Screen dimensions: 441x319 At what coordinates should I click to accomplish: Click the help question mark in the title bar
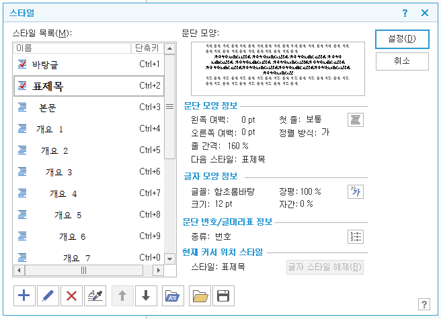click(x=405, y=13)
